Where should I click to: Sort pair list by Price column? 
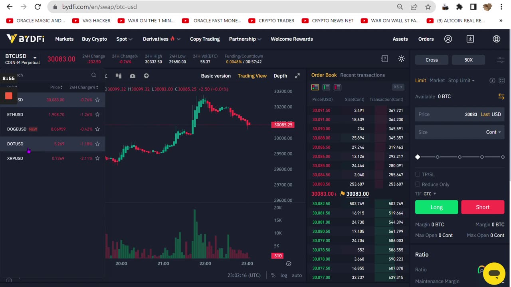tap(56, 87)
